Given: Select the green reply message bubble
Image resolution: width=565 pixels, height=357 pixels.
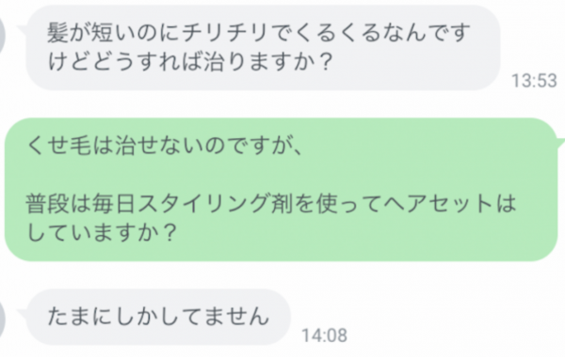Looking at the screenshot, I should click(x=281, y=190).
